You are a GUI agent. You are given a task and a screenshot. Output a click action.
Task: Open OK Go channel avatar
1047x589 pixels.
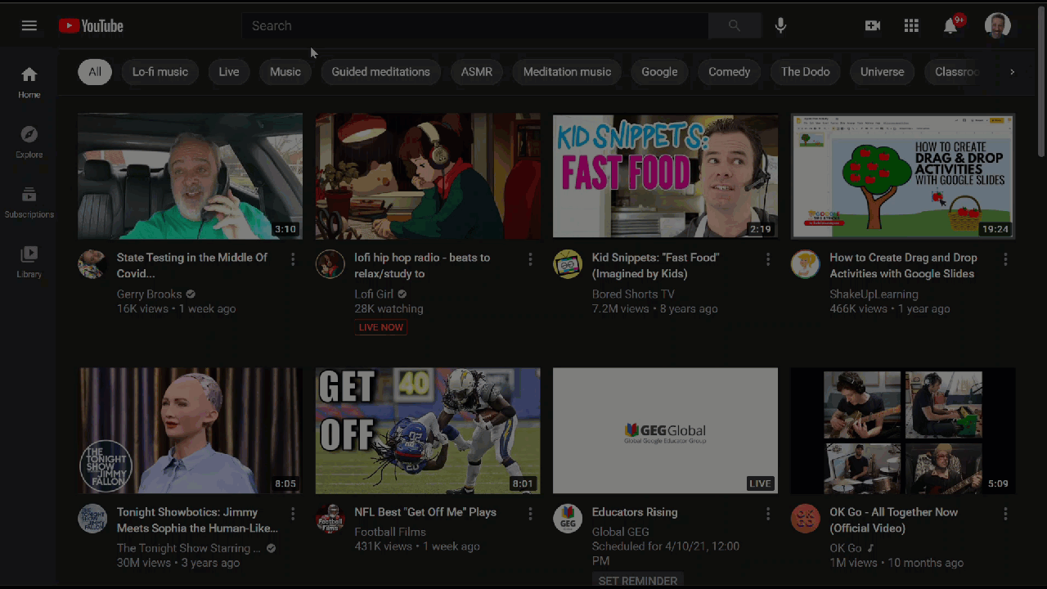[x=806, y=519]
